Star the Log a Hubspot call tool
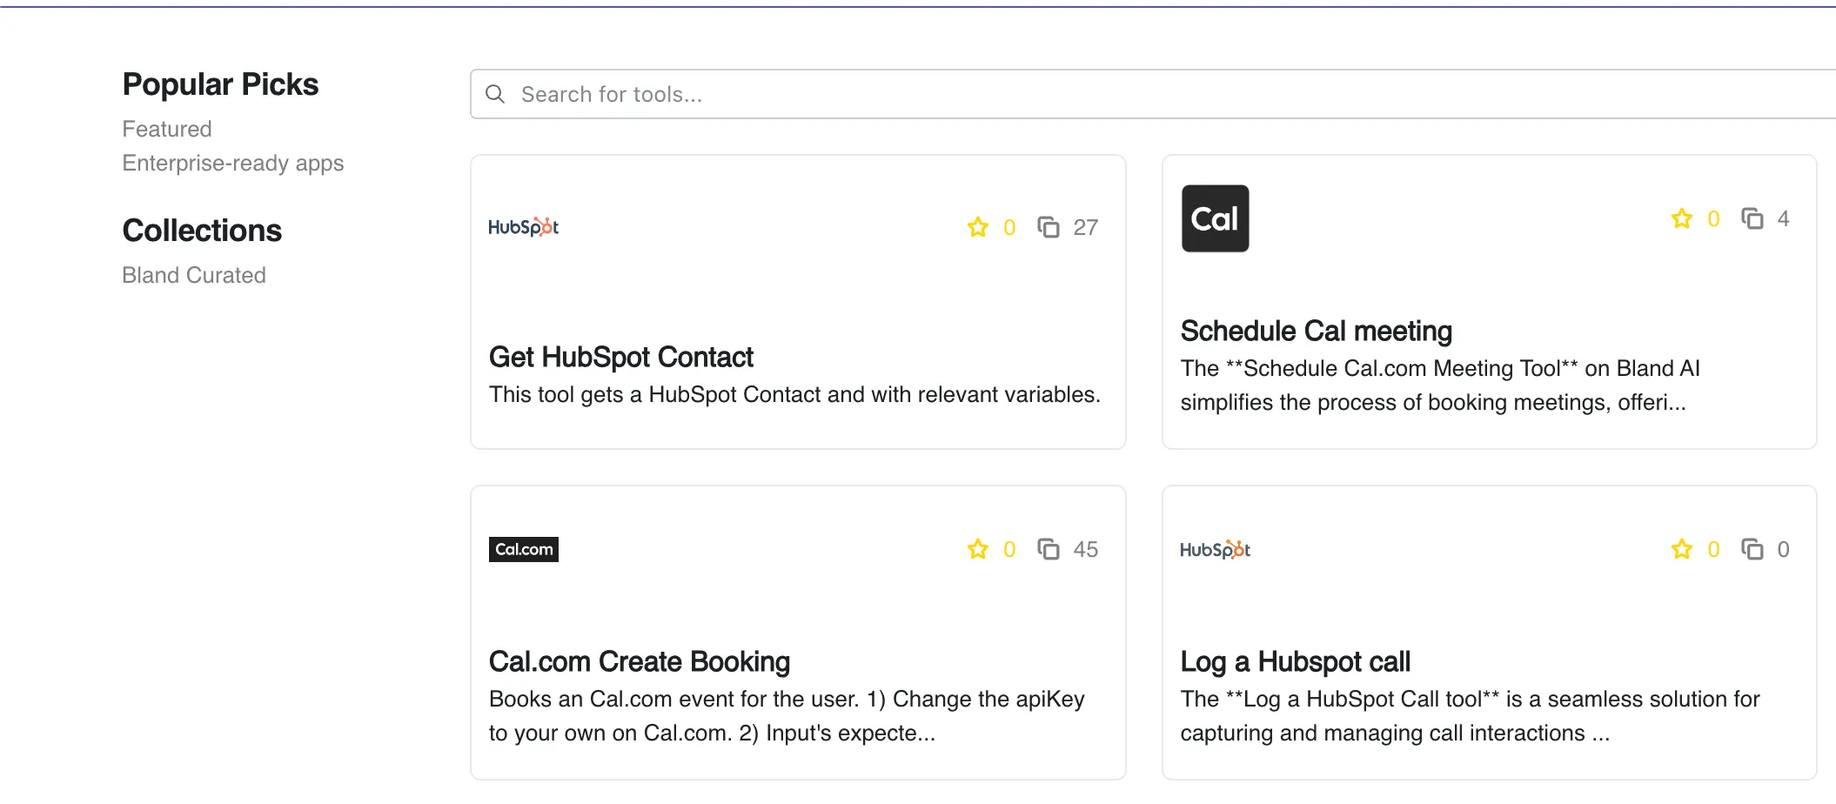Image resolution: width=1836 pixels, height=804 pixels. (x=1682, y=549)
